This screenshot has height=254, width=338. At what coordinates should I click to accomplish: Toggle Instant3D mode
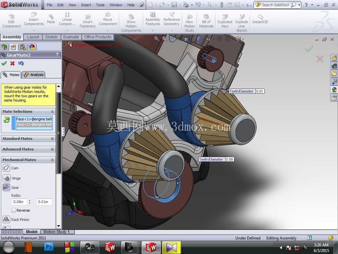pyautogui.click(x=260, y=19)
